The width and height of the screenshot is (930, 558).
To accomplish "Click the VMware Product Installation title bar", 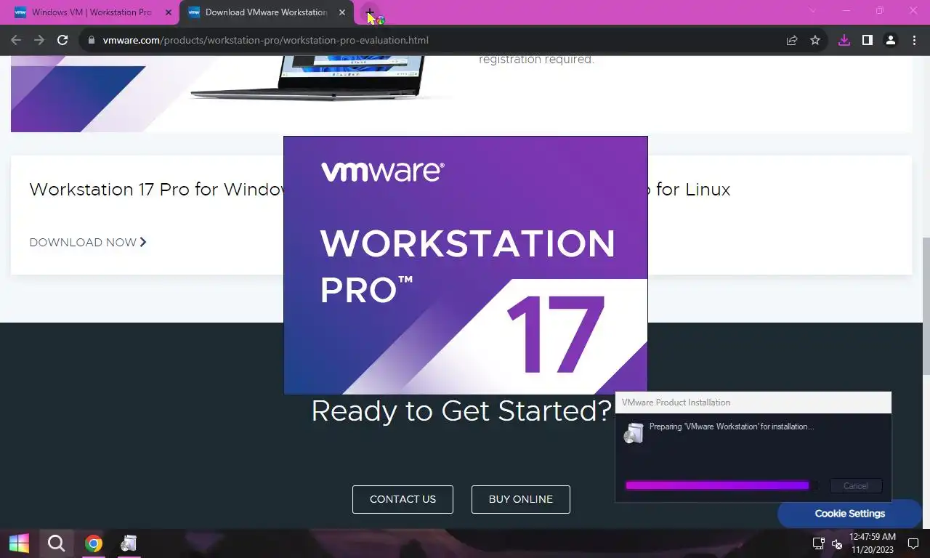I will [x=753, y=403].
